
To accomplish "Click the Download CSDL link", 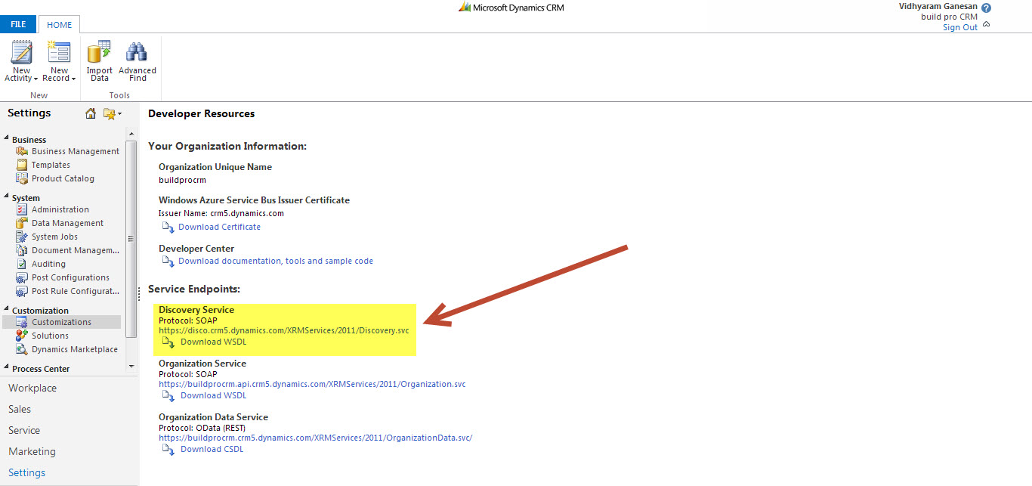I will coord(212,449).
